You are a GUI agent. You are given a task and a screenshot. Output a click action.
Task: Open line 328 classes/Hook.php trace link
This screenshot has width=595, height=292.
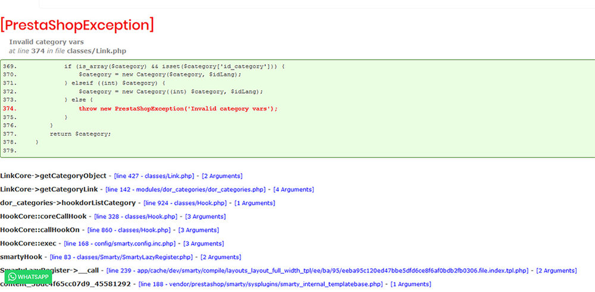coord(136,217)
